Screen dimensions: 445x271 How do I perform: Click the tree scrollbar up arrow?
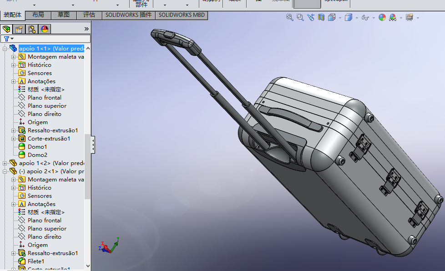[88, 49]
